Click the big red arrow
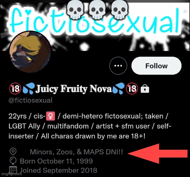The width and height of the screenshot is (190, 177). point(158,154)
